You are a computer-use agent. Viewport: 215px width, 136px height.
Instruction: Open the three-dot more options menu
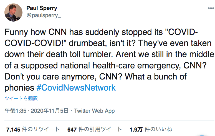211,8
